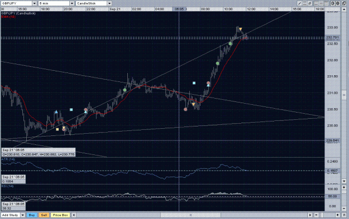Screen dimensions: 349x219
Task: Select the magnifier zoom tool icon
Action: coord(310,3)
